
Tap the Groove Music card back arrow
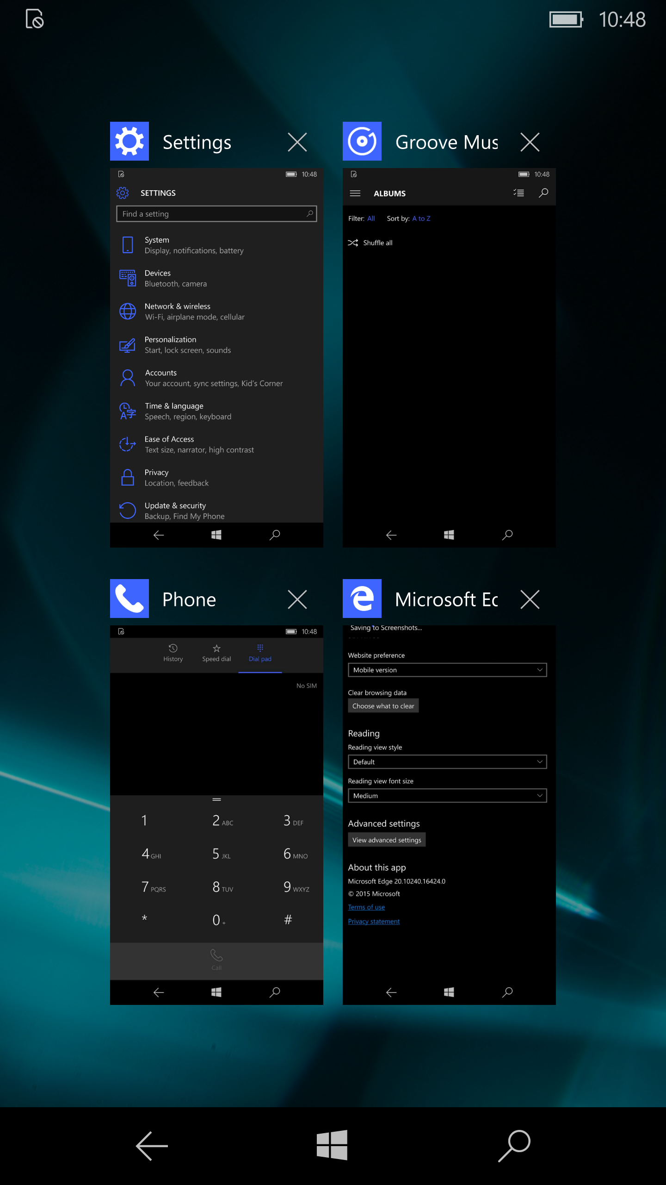point(391,535)
